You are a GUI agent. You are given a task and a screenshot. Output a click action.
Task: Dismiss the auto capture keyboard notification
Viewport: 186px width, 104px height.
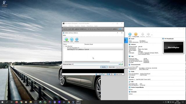pos(120,29)
